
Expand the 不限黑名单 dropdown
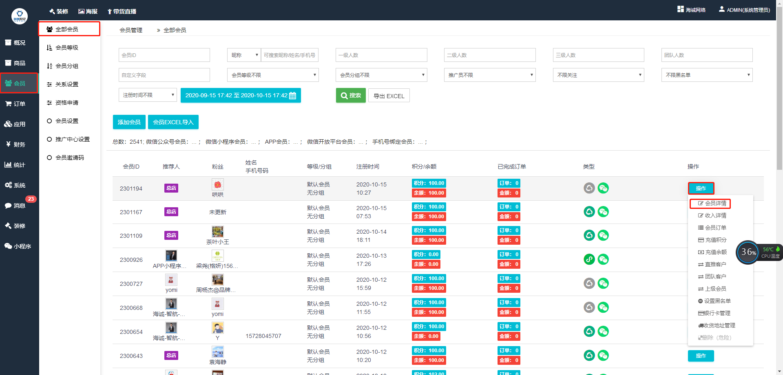(707, 75)
